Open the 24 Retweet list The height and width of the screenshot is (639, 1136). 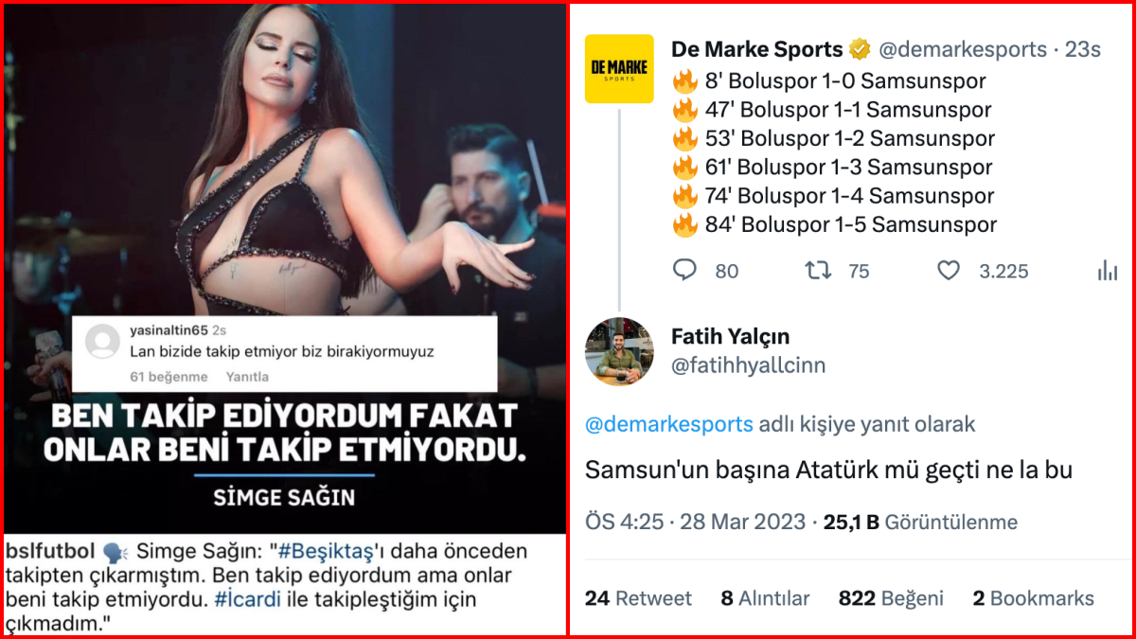638,598
